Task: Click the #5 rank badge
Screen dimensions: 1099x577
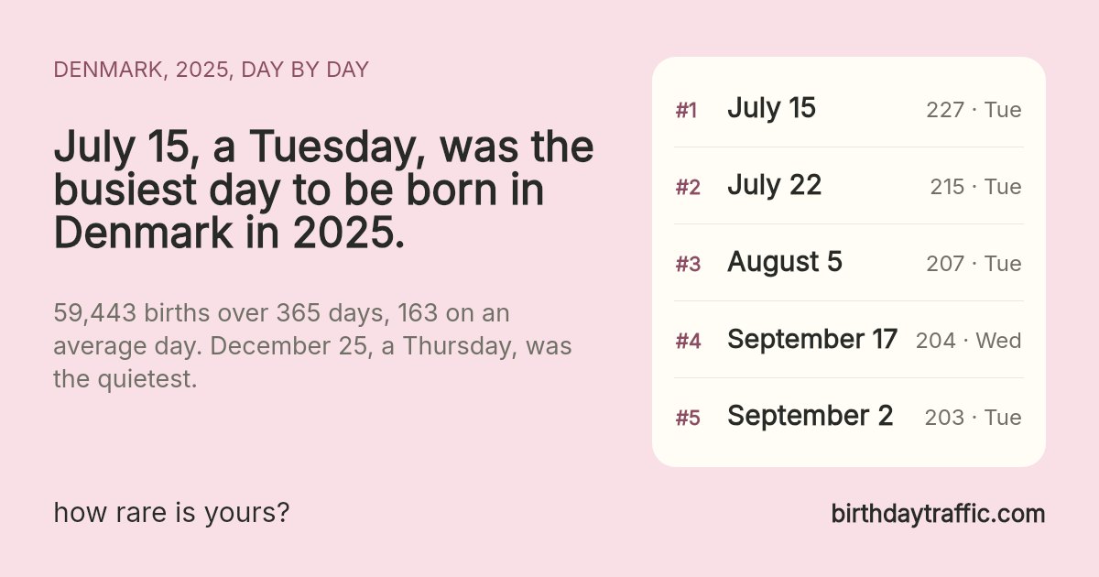Action: [688, 419]
